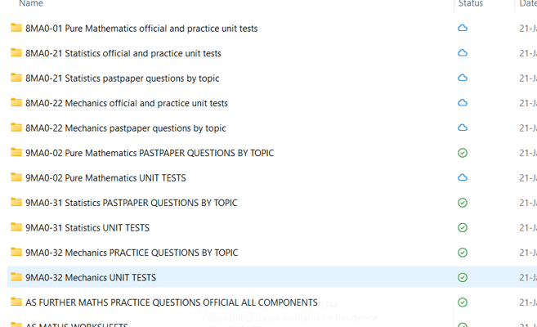
Task: Sort files by the Status column header
Action: (x=471, y=4)
